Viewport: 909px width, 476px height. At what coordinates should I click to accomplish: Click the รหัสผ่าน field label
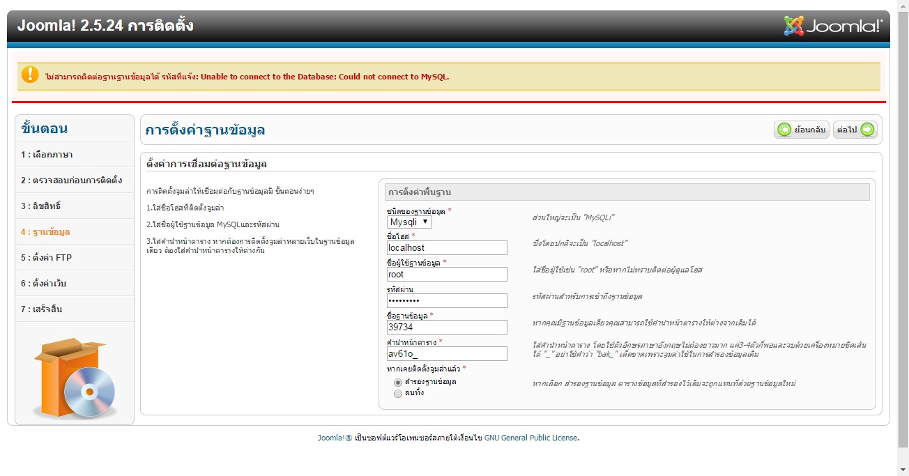[399, 289]
